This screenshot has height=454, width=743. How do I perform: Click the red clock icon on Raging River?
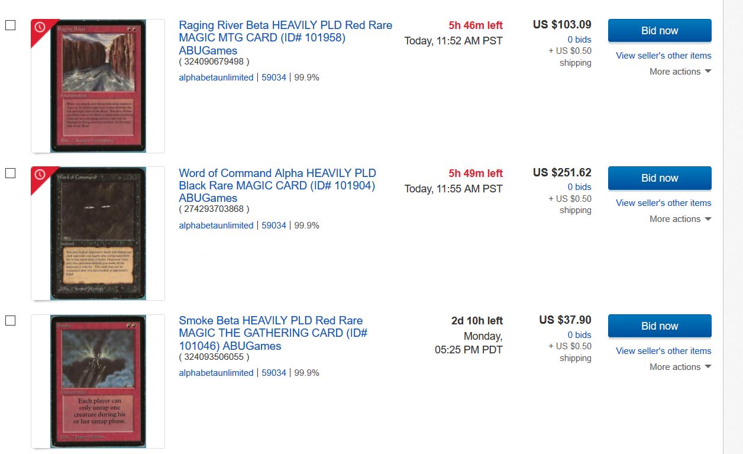click(x=40, y=27)
